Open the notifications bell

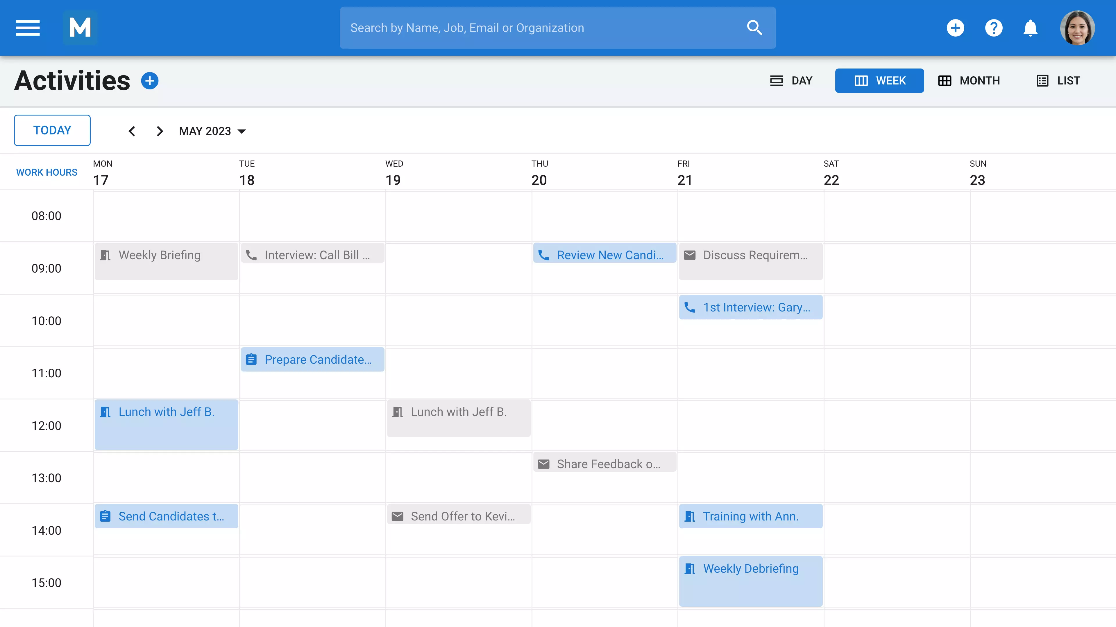tap(1030, 28)
